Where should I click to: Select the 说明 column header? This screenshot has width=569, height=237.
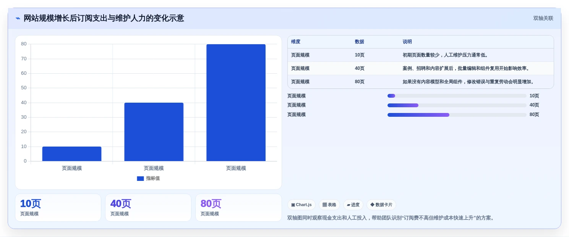(x=407, y=42)
